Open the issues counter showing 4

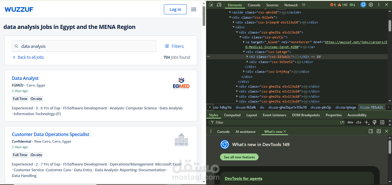352,5
